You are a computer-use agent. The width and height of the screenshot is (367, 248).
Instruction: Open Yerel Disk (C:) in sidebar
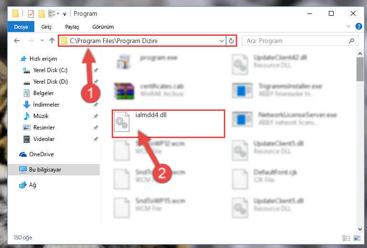(50, 70)
